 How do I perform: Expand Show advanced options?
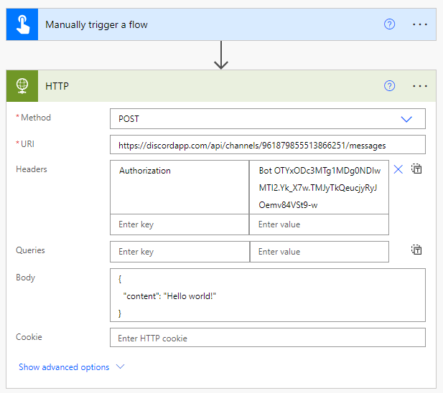click(x=72, y=367)
